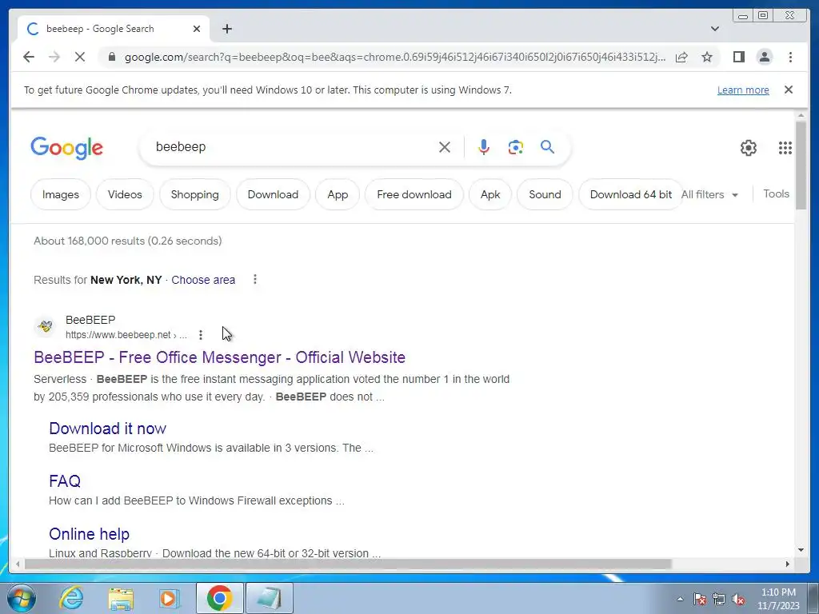Open the Chrome profile menu

[764, 57]
